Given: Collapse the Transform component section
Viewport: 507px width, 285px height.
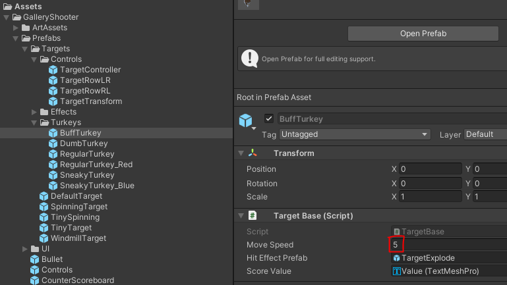Looking at the screenshot, I should [x=240, y=153].
